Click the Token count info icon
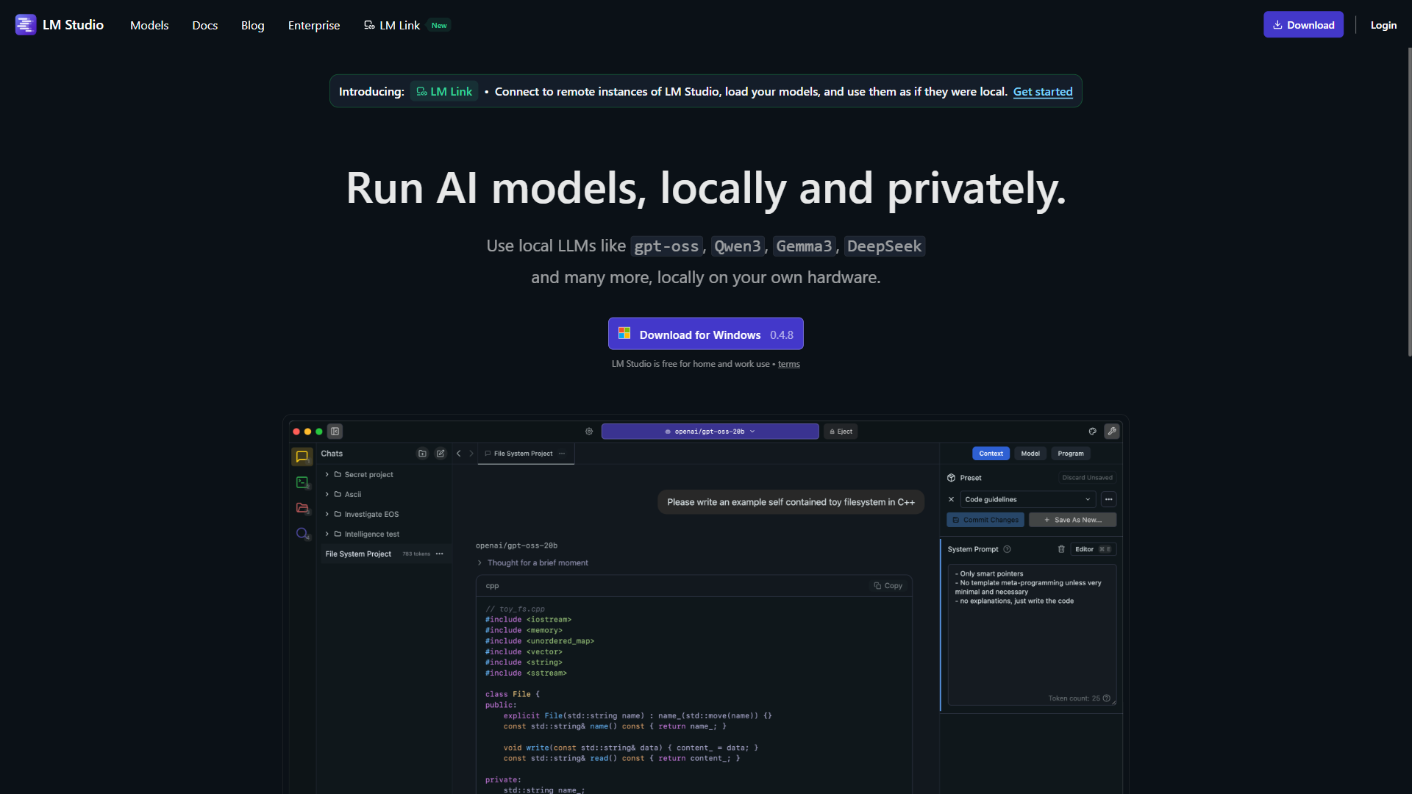Image resolution: width=1412 pixels, height=794 pixels. pos(1106,698)
